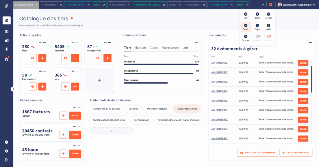The image size is (319, 167).
Task: Click Voir tous mes évènements button
Action: (x=257, y=153)
